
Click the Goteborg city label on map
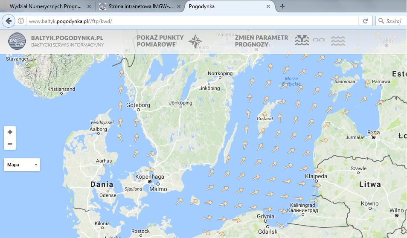138,105
